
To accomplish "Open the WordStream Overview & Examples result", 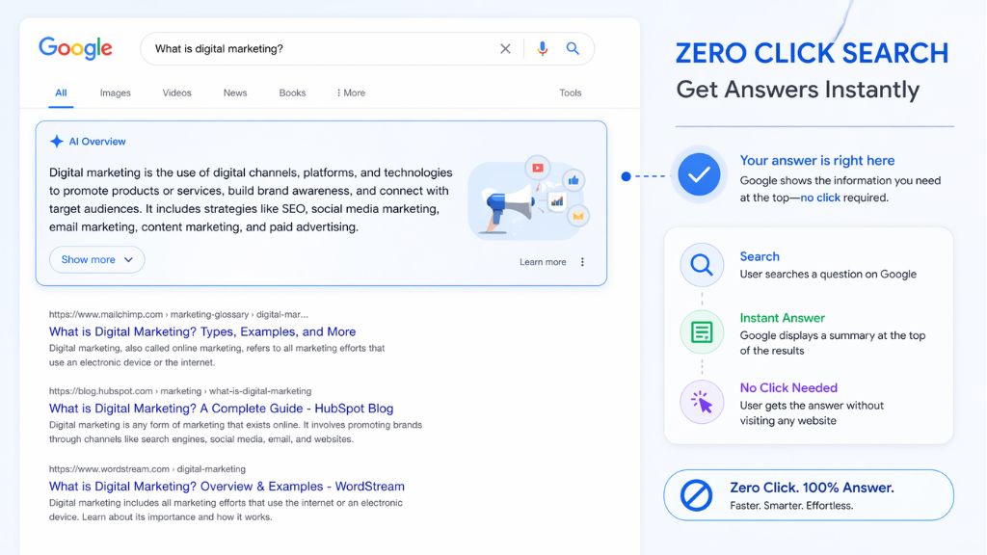I will pos(227,487).
